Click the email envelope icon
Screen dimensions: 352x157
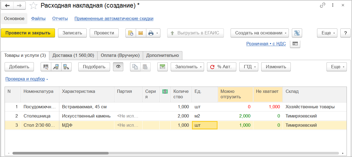click(x=141, y=33)
